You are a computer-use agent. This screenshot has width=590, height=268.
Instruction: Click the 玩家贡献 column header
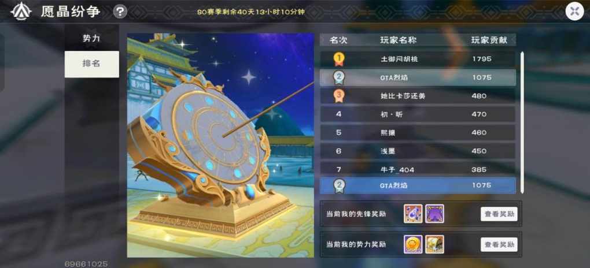489,40
